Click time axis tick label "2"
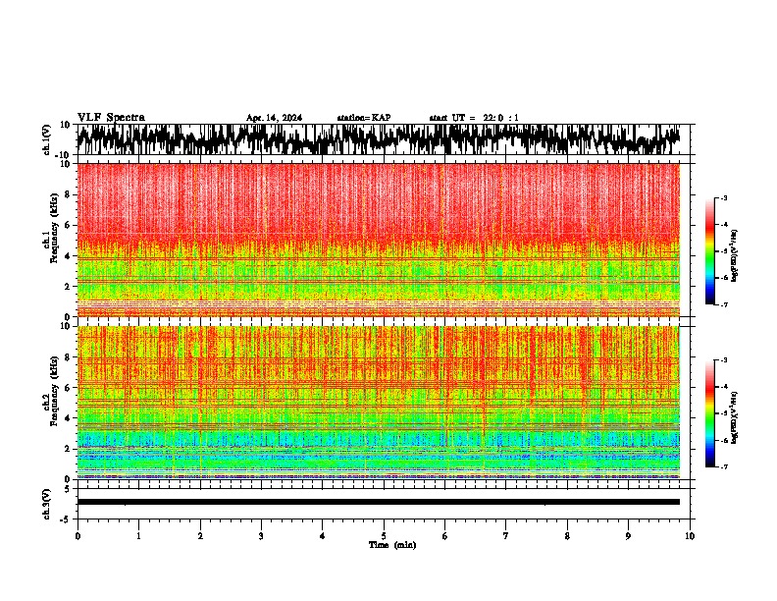Screen dimensions: 777x601 200,536
